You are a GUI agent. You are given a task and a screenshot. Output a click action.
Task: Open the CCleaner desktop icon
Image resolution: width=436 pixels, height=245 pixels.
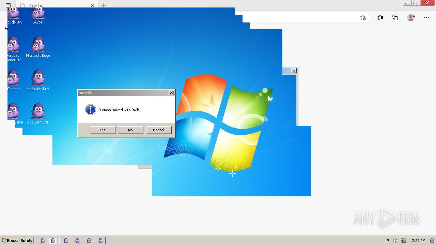[14, 80]
